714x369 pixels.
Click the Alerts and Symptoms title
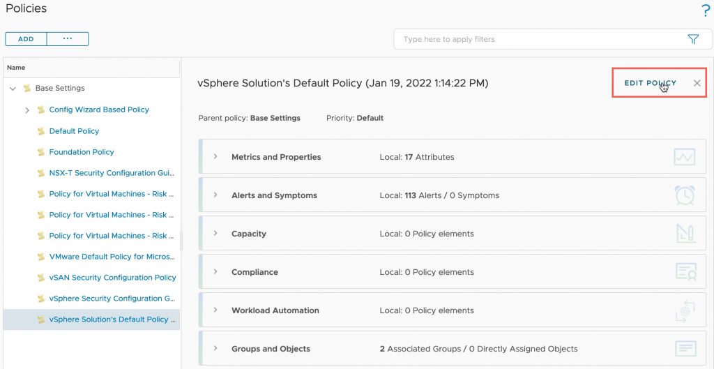click(274, 195)
